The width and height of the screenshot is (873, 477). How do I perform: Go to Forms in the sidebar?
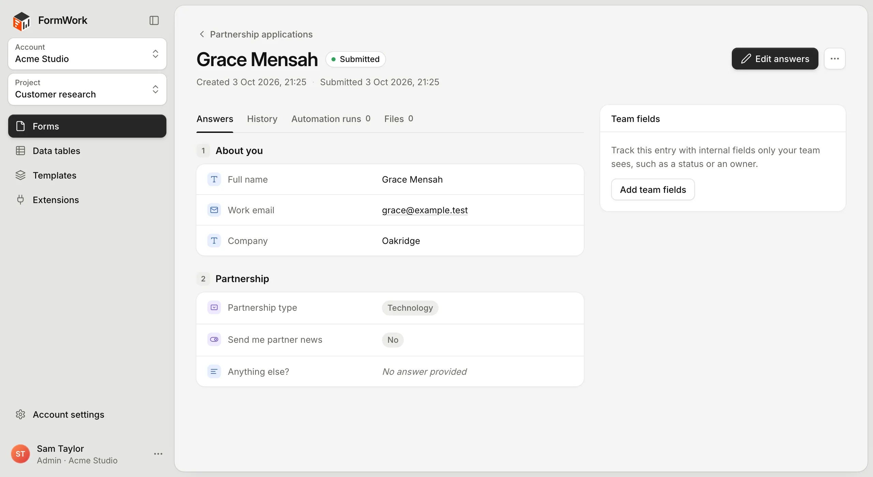tap(87, 126)
